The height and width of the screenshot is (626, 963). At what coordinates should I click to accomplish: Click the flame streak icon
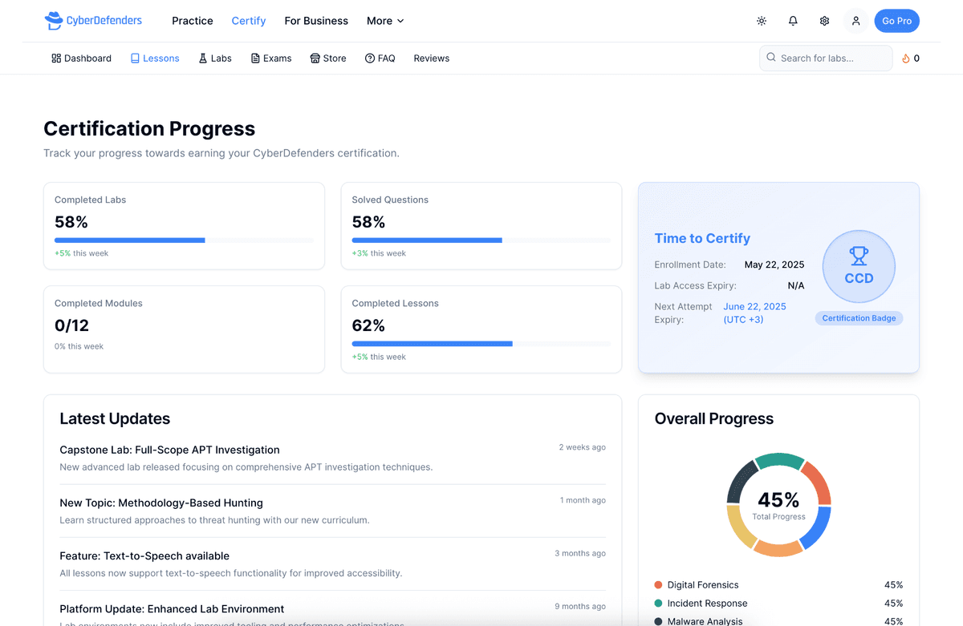[906, 59]
